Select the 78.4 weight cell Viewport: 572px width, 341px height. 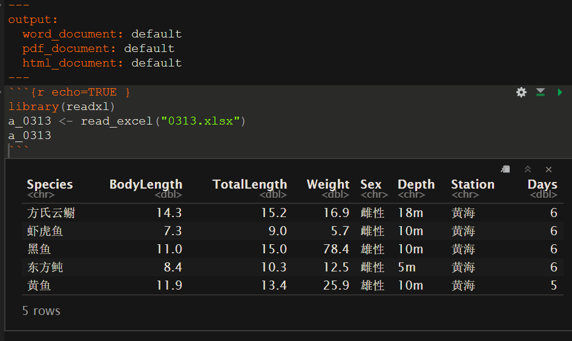[x=336, y=249]
